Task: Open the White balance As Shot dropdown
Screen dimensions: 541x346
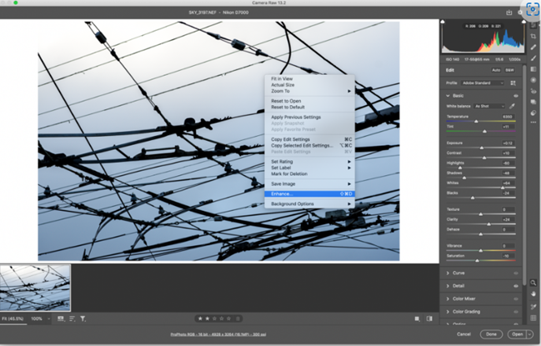Action: click(x=488, y=106)
